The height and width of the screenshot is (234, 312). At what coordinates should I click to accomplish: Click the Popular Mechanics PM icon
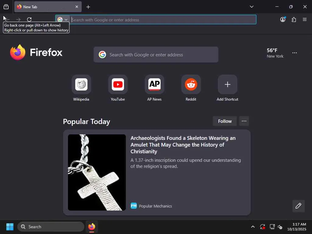[x=134, y=206]
